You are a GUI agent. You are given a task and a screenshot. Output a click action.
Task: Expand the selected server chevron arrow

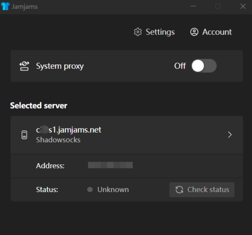pyautogui.click(x=230, y=135)
